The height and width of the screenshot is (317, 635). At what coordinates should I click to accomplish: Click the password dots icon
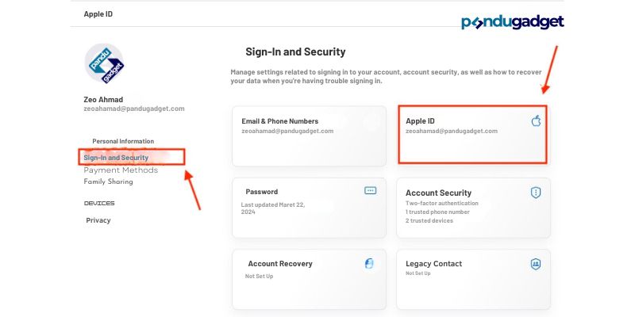coord(370,191)
